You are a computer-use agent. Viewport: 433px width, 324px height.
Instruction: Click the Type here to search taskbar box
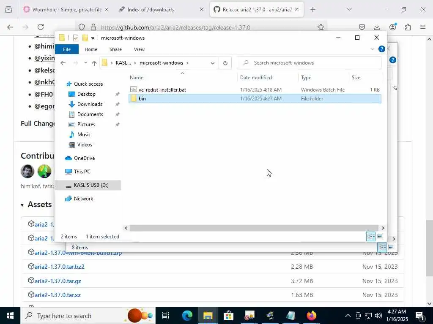(88, 316)
